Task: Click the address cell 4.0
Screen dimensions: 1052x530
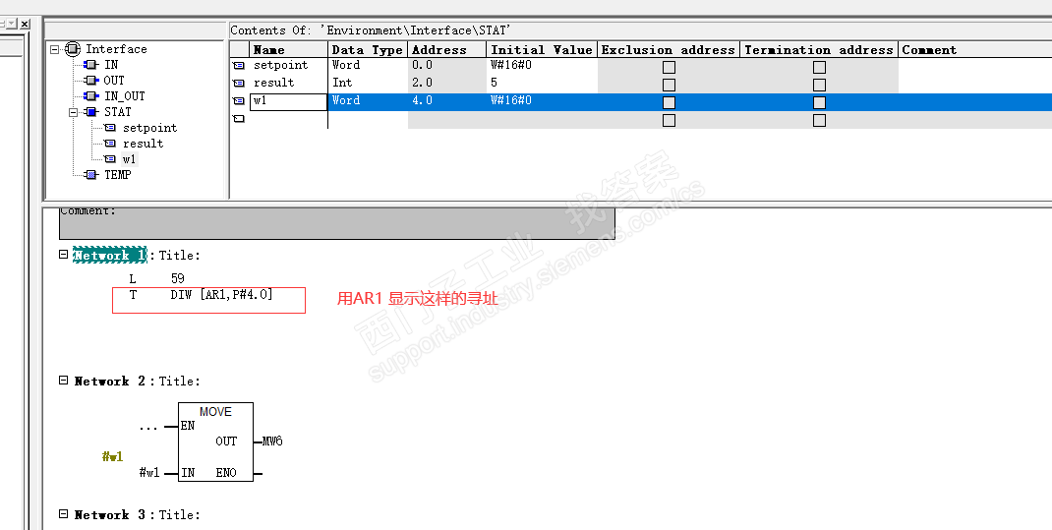Action: pos(446,100)
